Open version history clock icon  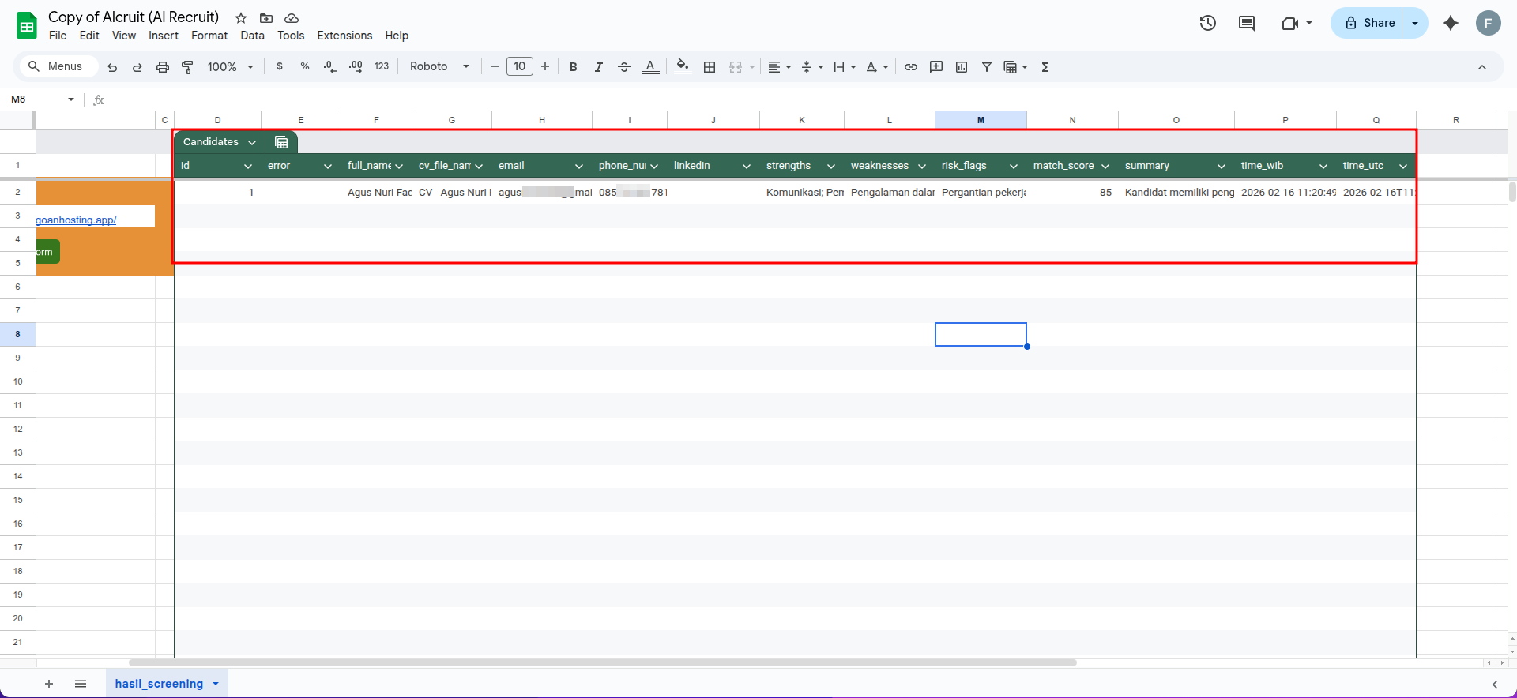(x=1207, y=23)
